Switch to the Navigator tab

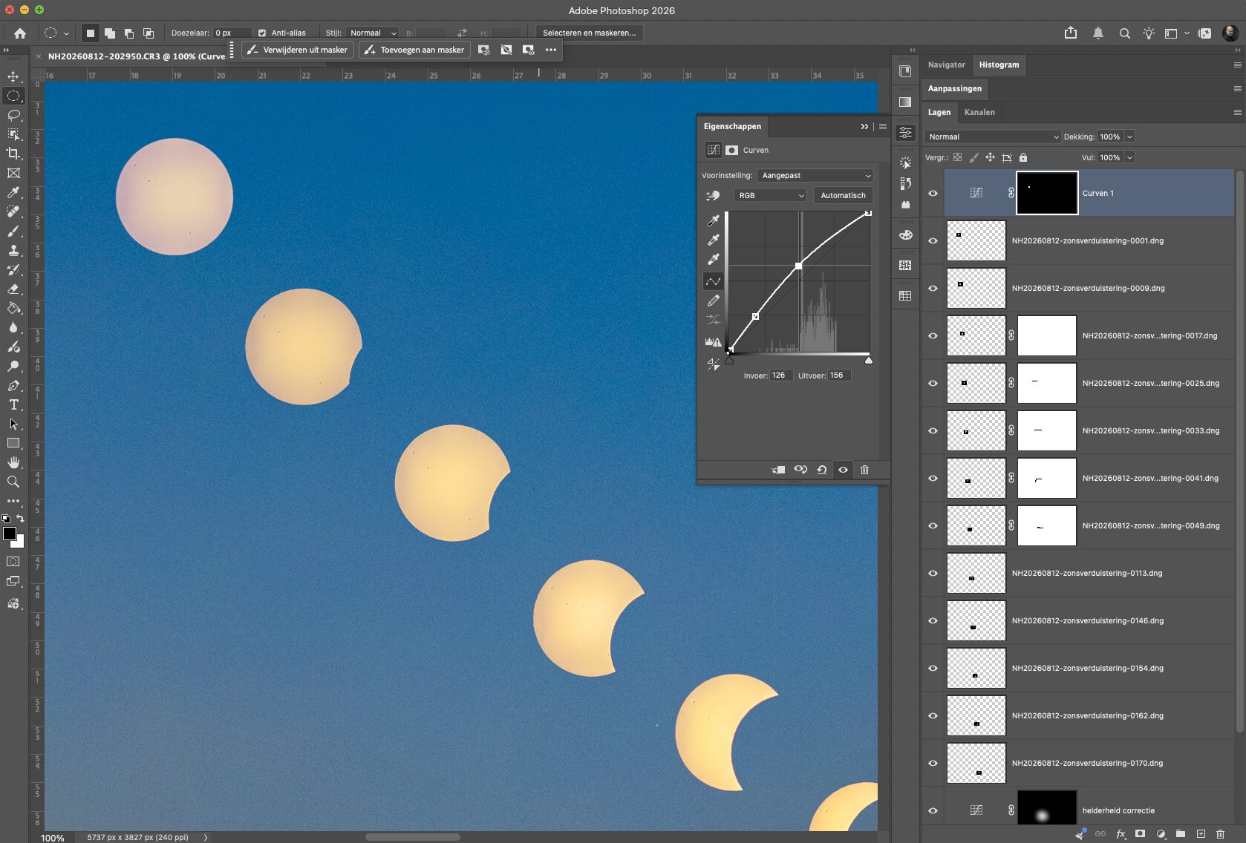[946, 65]
